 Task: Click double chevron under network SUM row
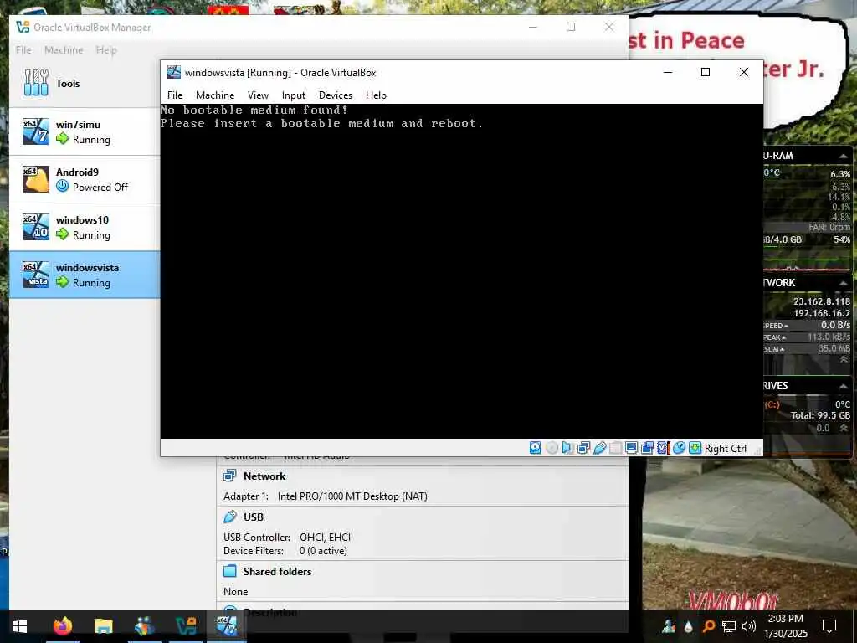844,360
